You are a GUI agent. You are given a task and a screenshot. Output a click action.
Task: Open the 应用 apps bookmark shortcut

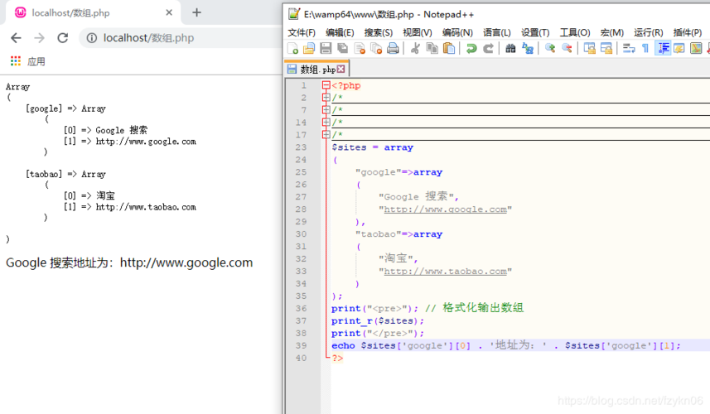click(27, 61)
